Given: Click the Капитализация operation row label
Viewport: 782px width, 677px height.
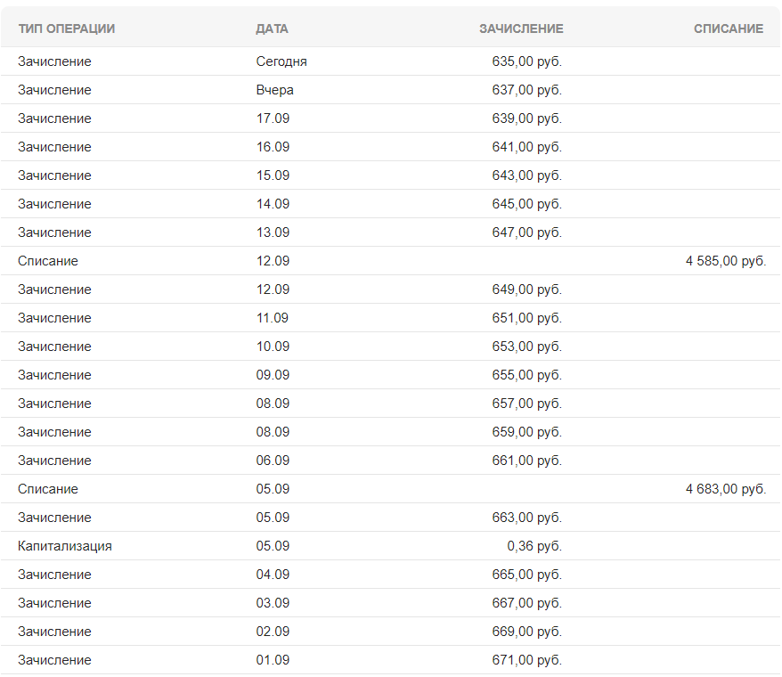Looking at the screenshot, I should (65, 546).
